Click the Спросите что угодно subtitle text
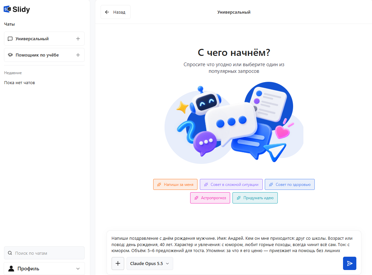The height and width of the screenshot is (275, 372). click(234, 68)
